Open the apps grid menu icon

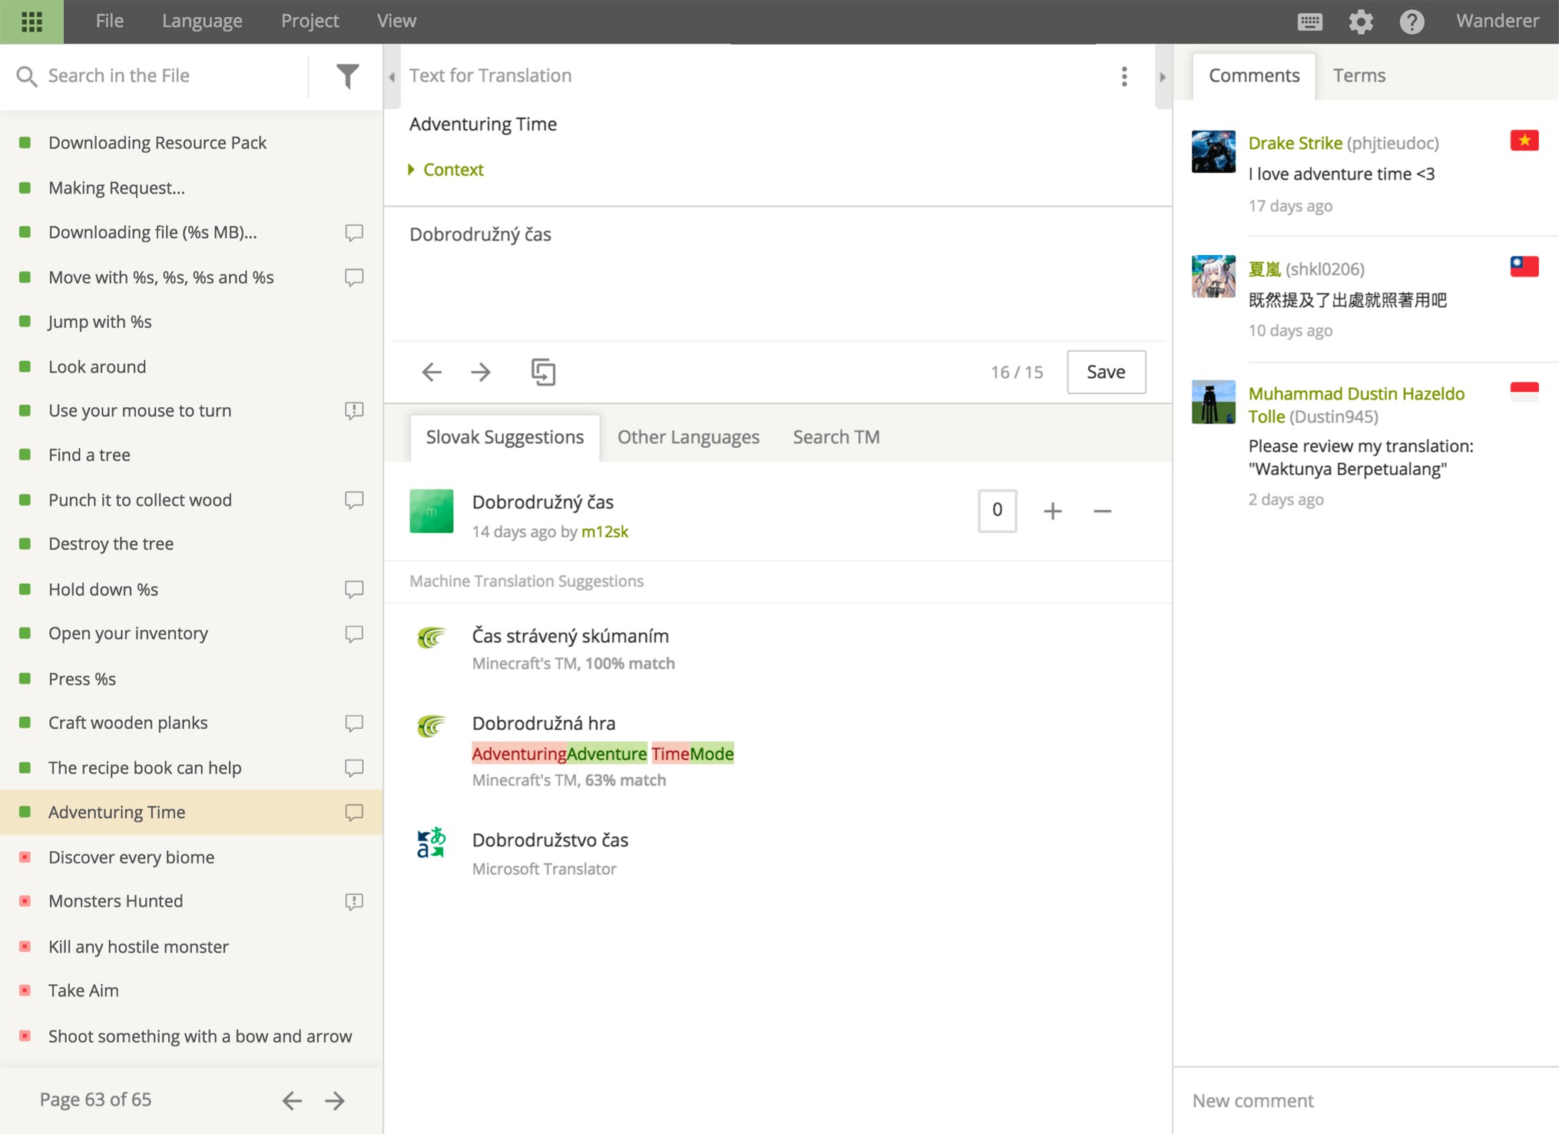click(31, 22)
